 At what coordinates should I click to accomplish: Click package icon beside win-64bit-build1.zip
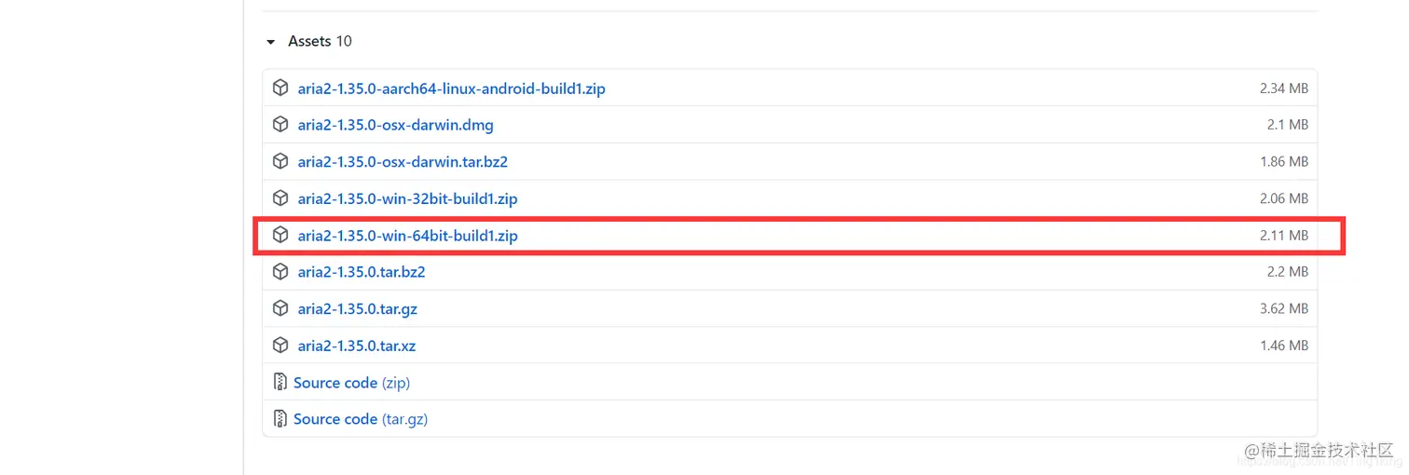tap(280, 236)
